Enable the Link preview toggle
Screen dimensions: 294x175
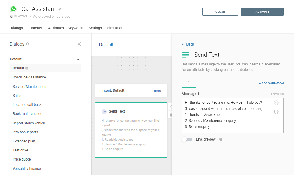point(187,139)
